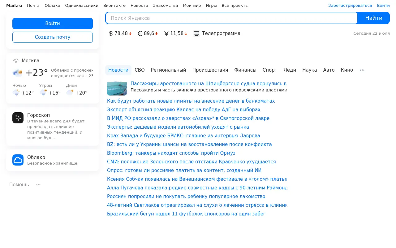Viewport: 396px width, 248px height.
Task: Click the Зарегистрироваться link
Action: pyautogui.click(x=350, y=6)
